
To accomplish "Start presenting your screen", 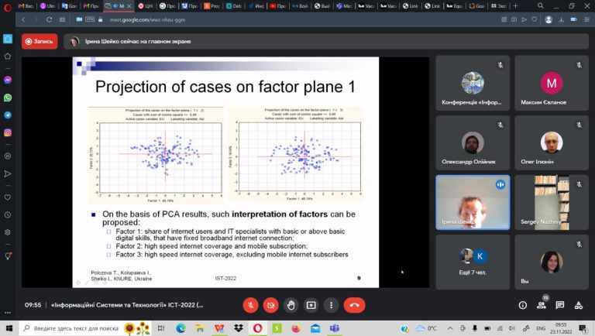I will tap(311, 305).
